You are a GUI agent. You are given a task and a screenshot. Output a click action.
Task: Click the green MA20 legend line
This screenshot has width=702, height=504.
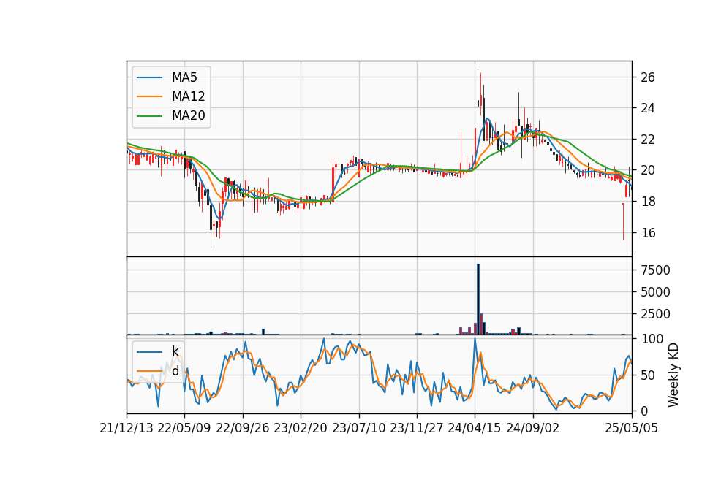click(x=149, y=116)
